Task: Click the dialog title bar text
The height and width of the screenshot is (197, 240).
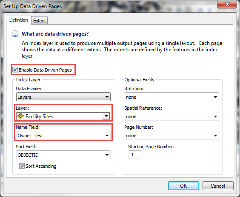Action: (33, 6)
